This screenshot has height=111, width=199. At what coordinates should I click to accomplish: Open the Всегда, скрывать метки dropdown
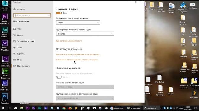point(85,98)
